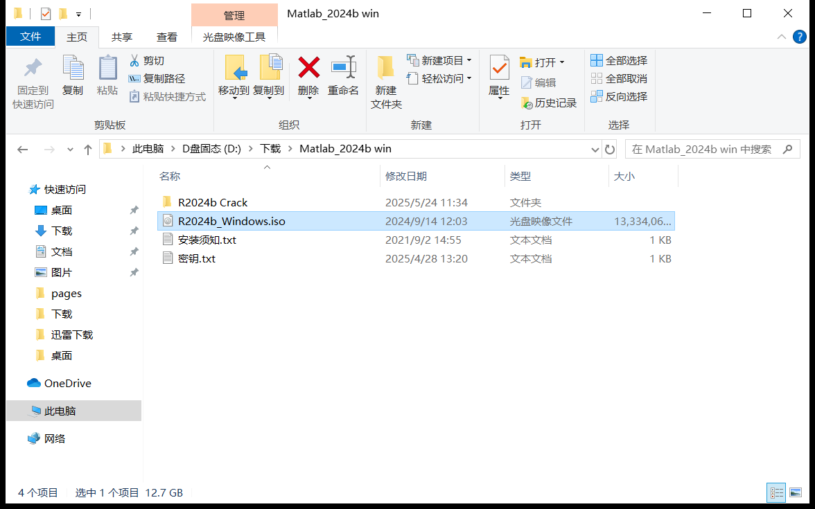Switch to details view icon in status bar
Image resolution: width=815 pixels, height=509 pixels.
click(776, 492)
